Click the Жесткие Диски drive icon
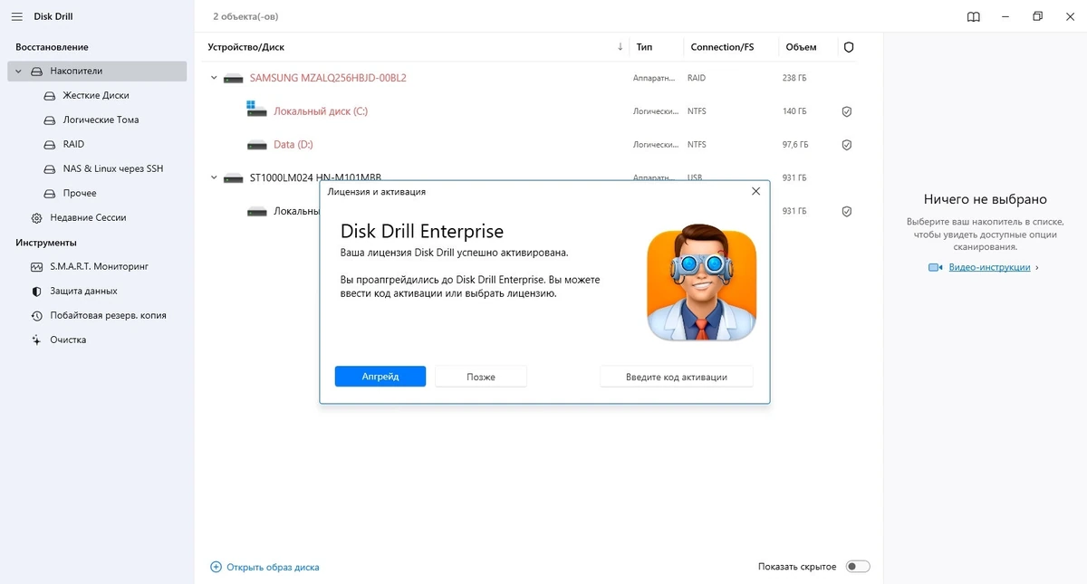The image size is (1087, 584). pos(51,95)
